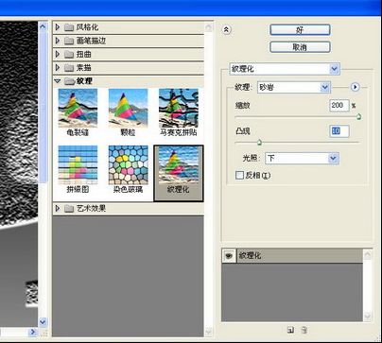Click the 艺术效果 folder icon
The width and height of the screenshot is (382, 343).
[x=69, y=209]
